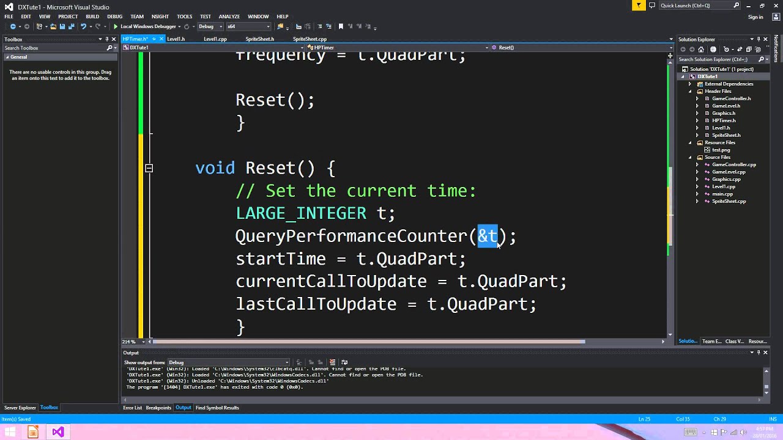
Task: Open the feedback speech-bubble icon
Action: click(652, 5)
